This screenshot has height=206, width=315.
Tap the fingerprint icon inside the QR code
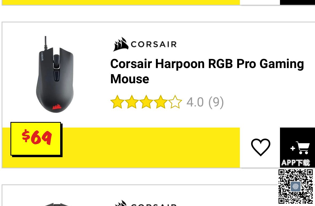pyautogui.click(x=295, y=187)
